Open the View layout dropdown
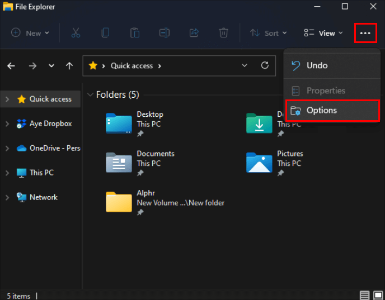Screen dimensions: 385x300 (x=323, y=33)
